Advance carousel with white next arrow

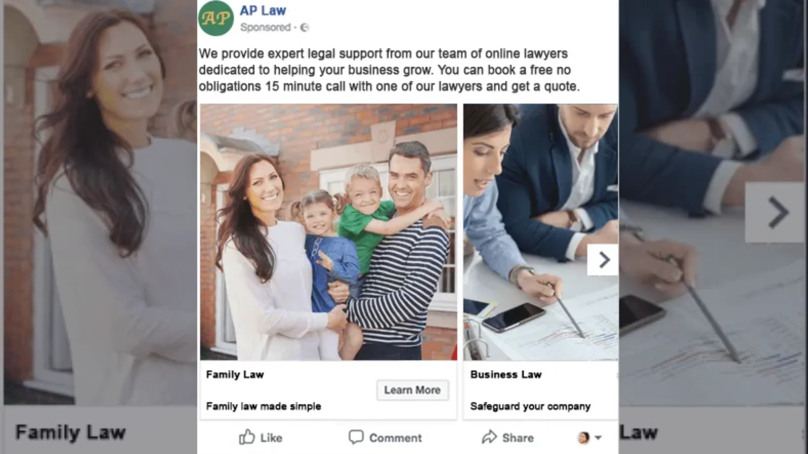click(x=603, y=260)
